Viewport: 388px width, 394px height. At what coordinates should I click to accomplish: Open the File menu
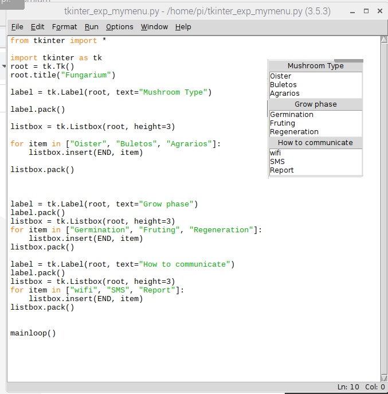17,26
